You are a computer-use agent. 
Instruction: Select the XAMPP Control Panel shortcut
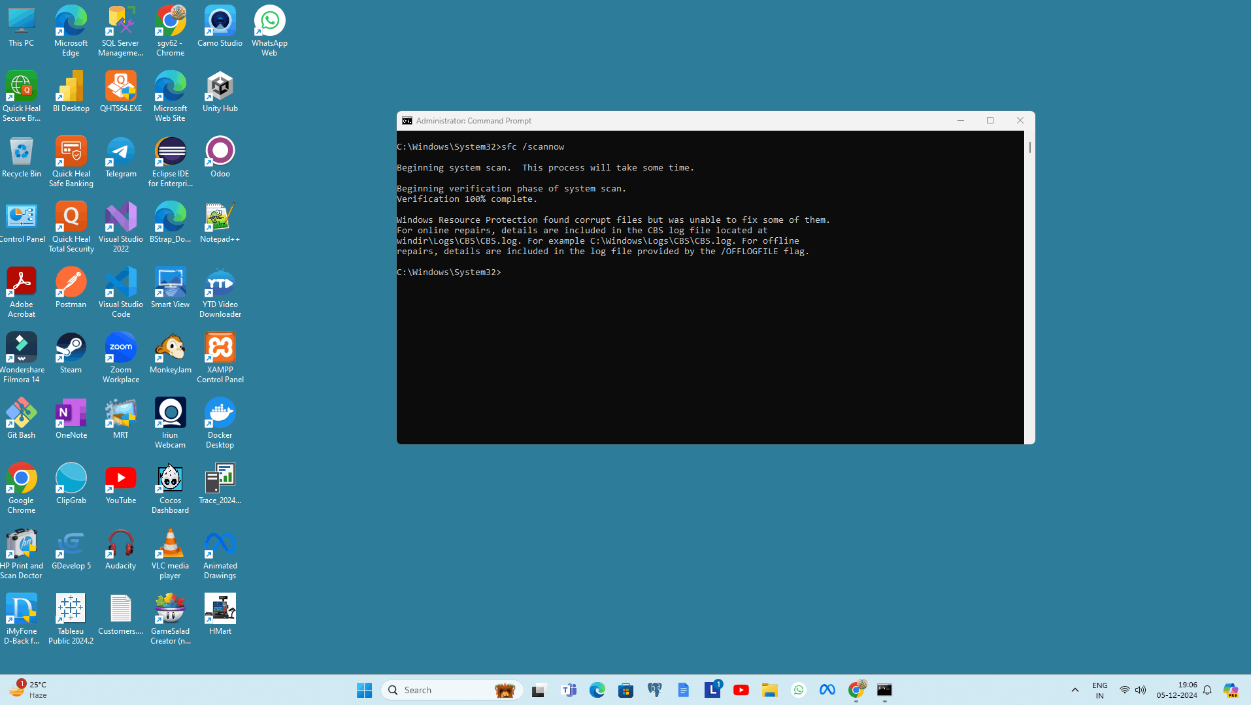[220, 357]
